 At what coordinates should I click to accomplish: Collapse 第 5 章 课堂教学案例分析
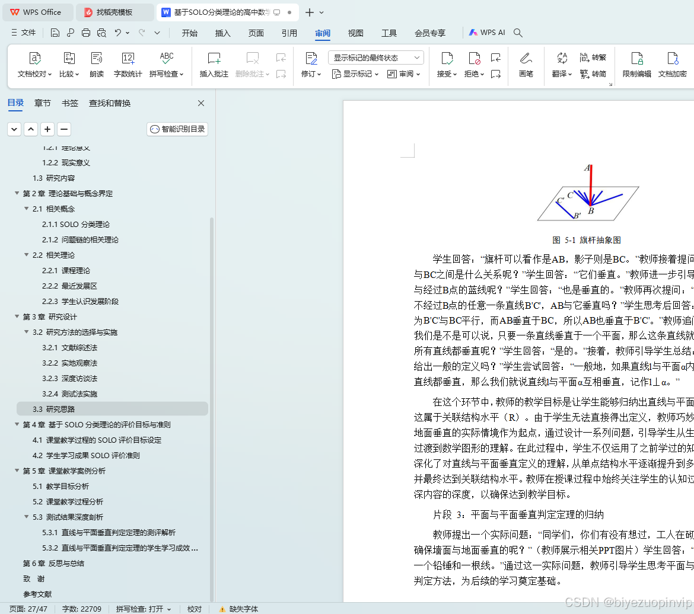17,471
